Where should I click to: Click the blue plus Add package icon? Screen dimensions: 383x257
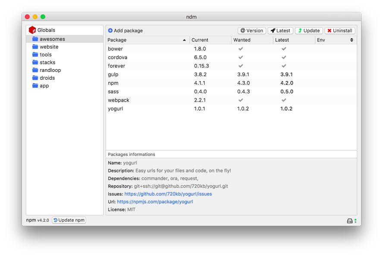click(110, 31)
